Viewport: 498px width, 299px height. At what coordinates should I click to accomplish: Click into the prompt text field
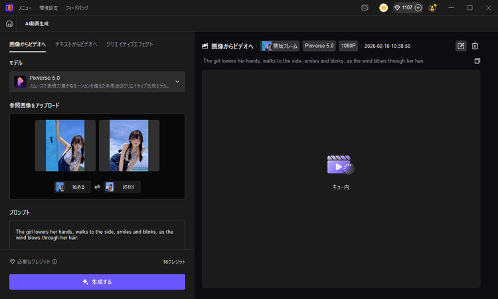tap(97, 235)
